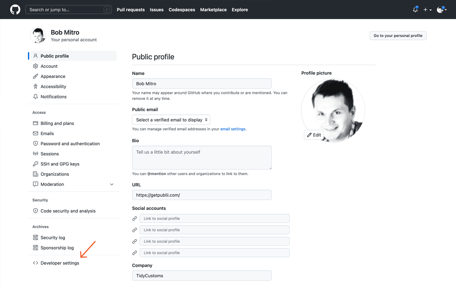This screenshot has height=285, width=456.
Task: Open the email settings link
Action: (x=233, y=129)
